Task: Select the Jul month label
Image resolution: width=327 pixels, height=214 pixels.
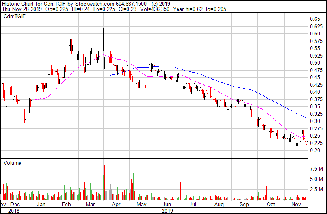Action: click(193, 204)
